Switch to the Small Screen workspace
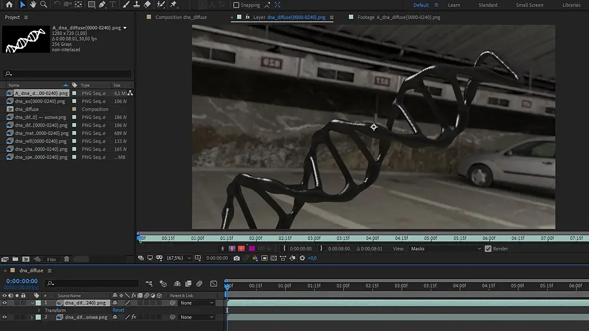Image resolution: width=589 pixels, height=331 pixels. pyautogui.click(x=529, y=5)
